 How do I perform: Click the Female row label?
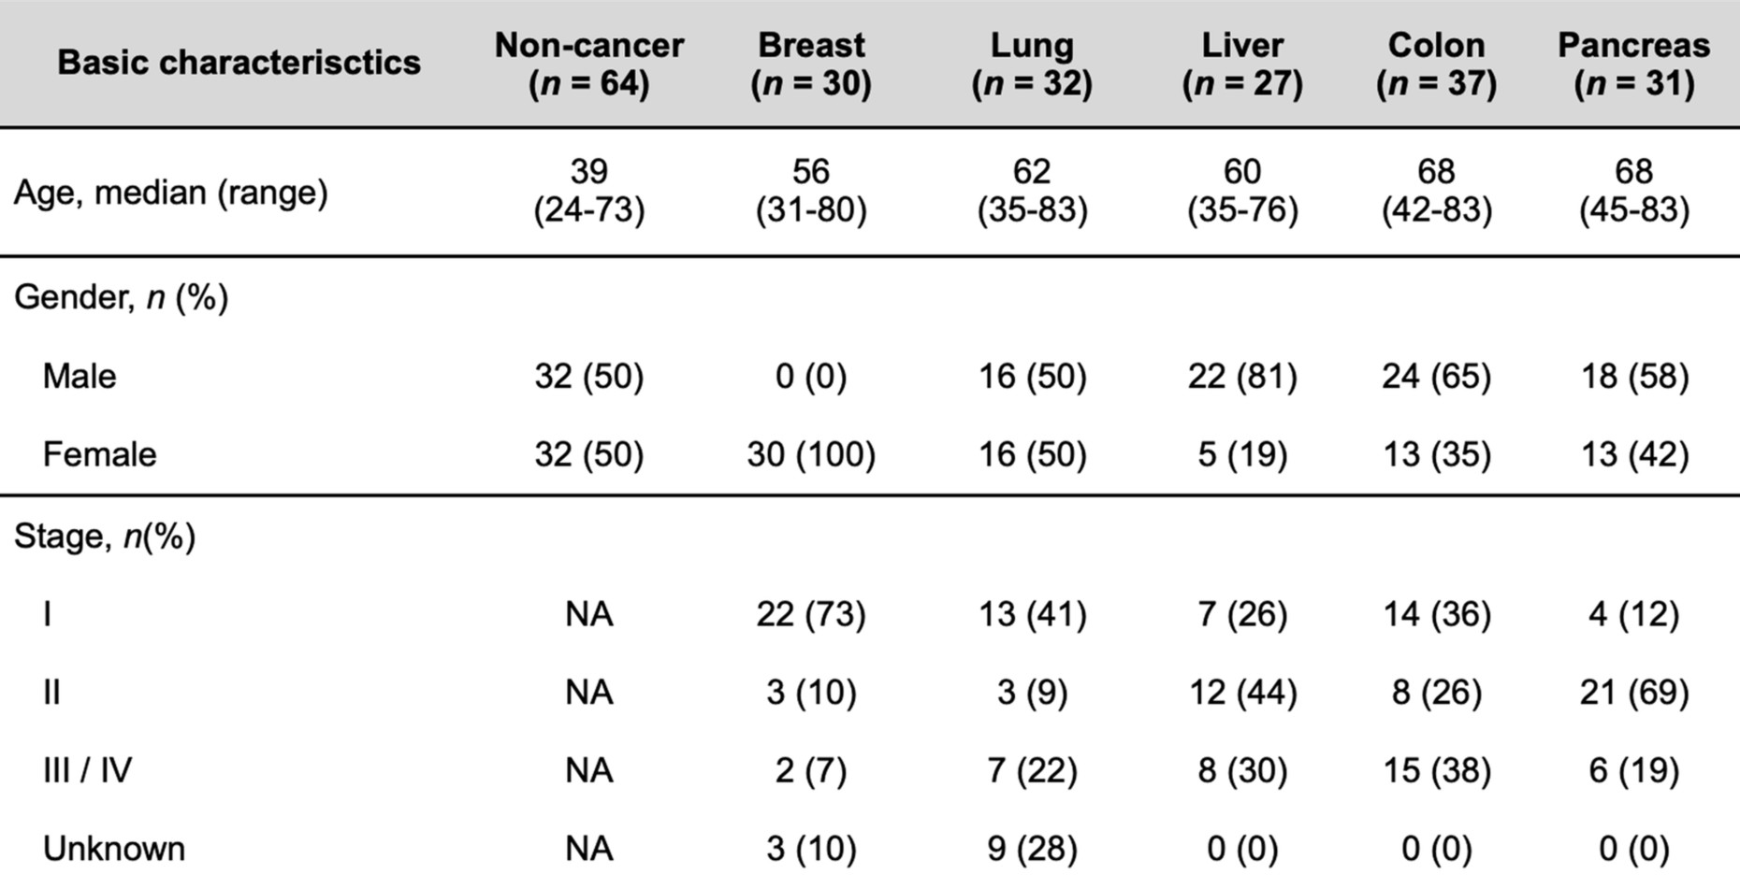tap(99, 454)
